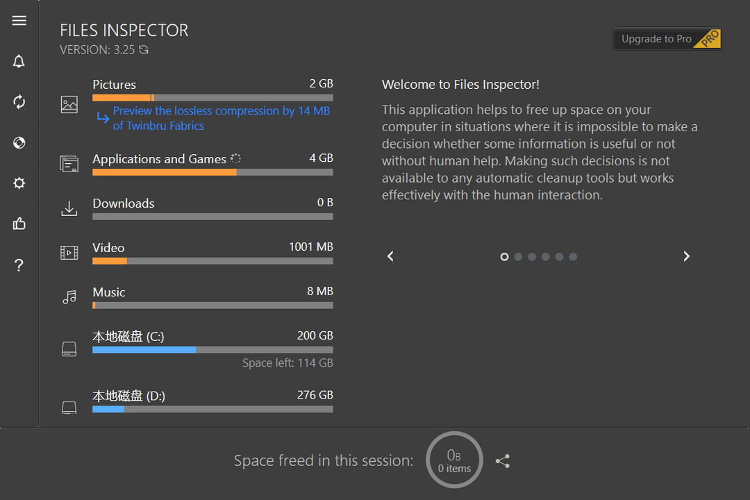750x500 pixels.
Task: Go to the previous welcome slide arrow
Action: point(390,256)
